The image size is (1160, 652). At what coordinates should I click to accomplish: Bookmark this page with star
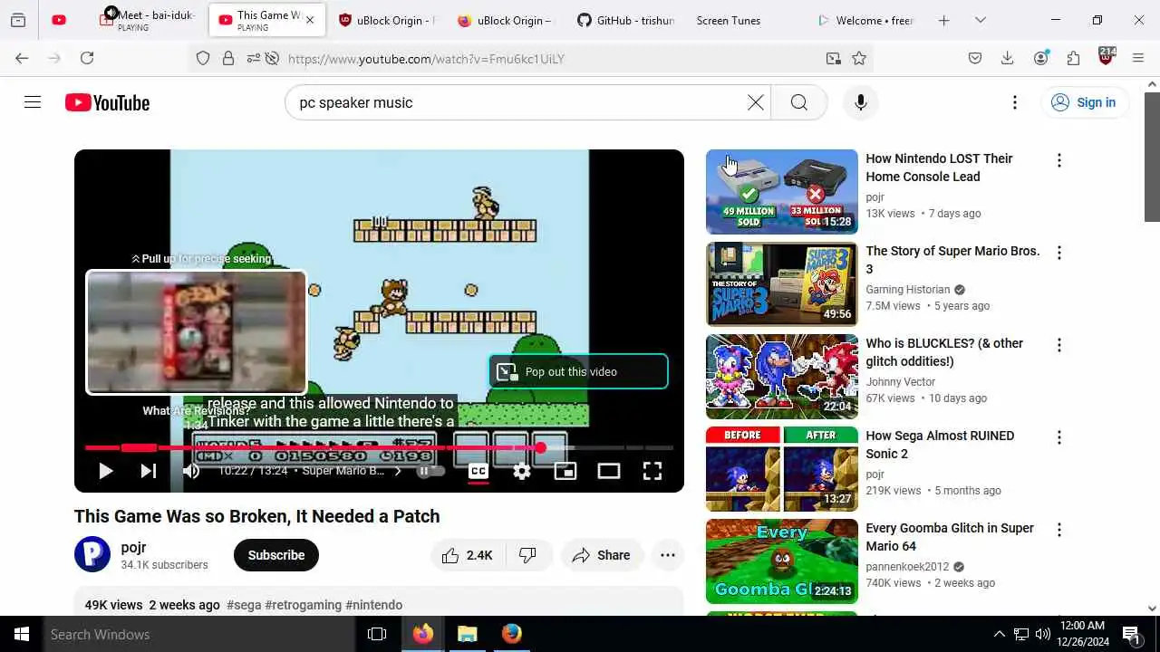pos(859,58)
